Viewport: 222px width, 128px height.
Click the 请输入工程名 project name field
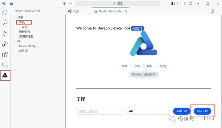click(x=100, y=111)
